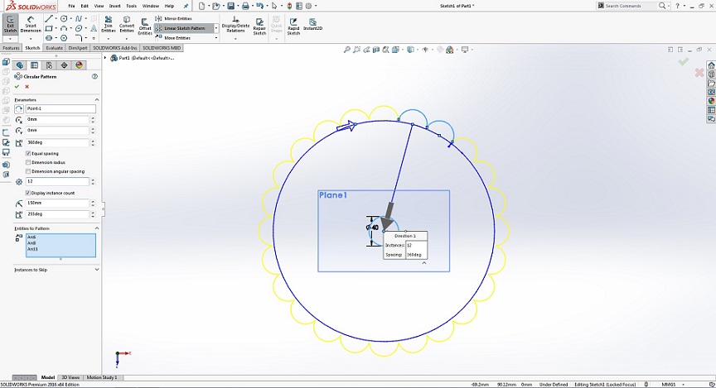Open Linear Sketch Pattern dropdown arrow
716x388 pixels.
pyautogui.click(x=216, y=28)
